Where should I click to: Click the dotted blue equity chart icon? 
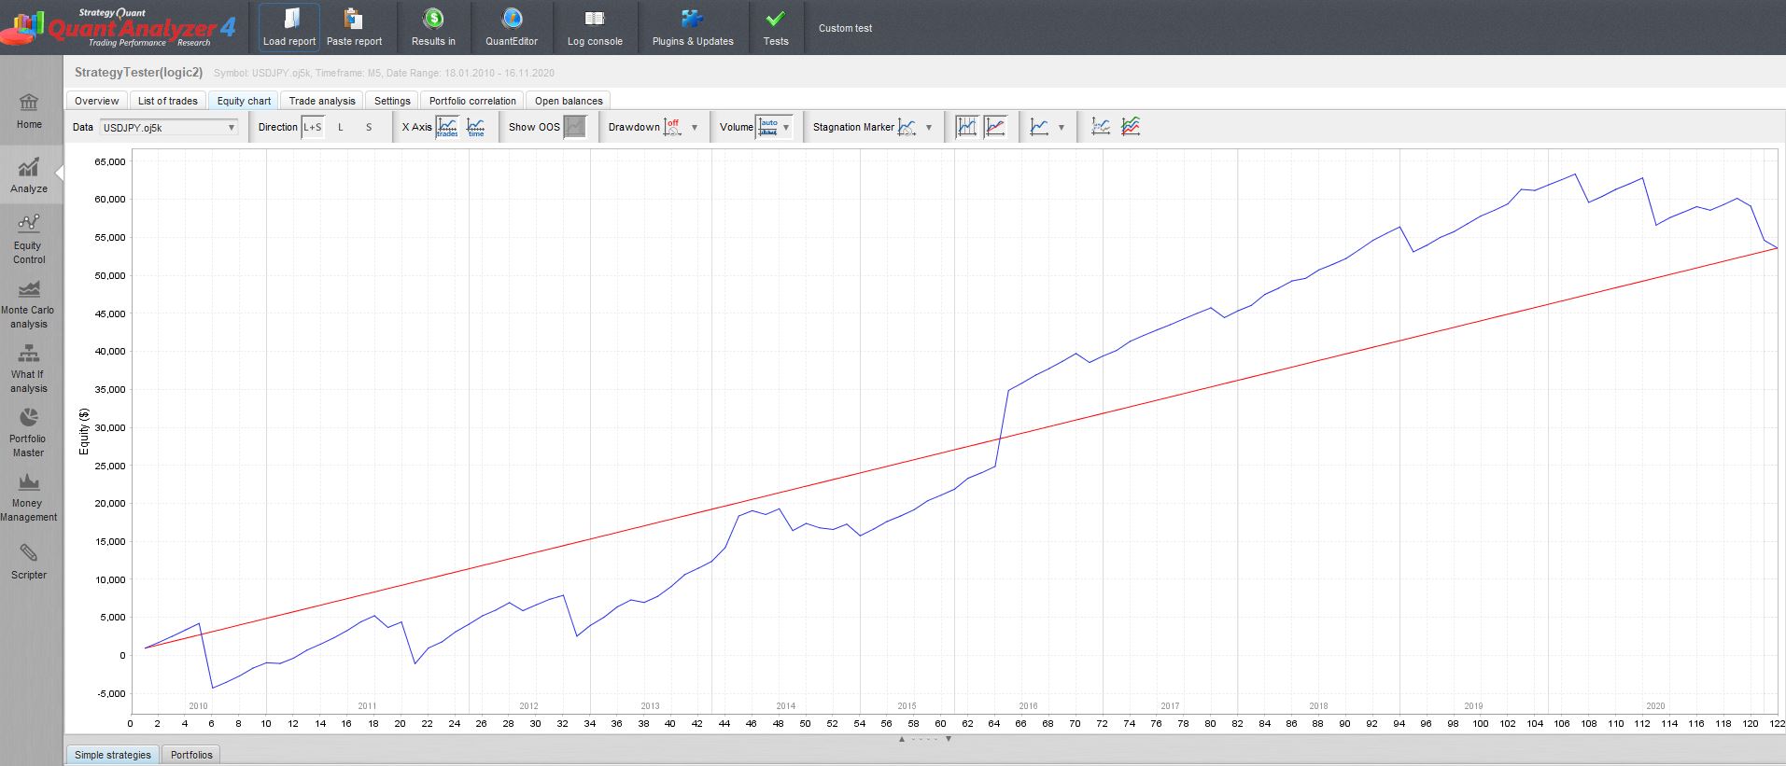pyautogui.click(x=1102, y=127)
